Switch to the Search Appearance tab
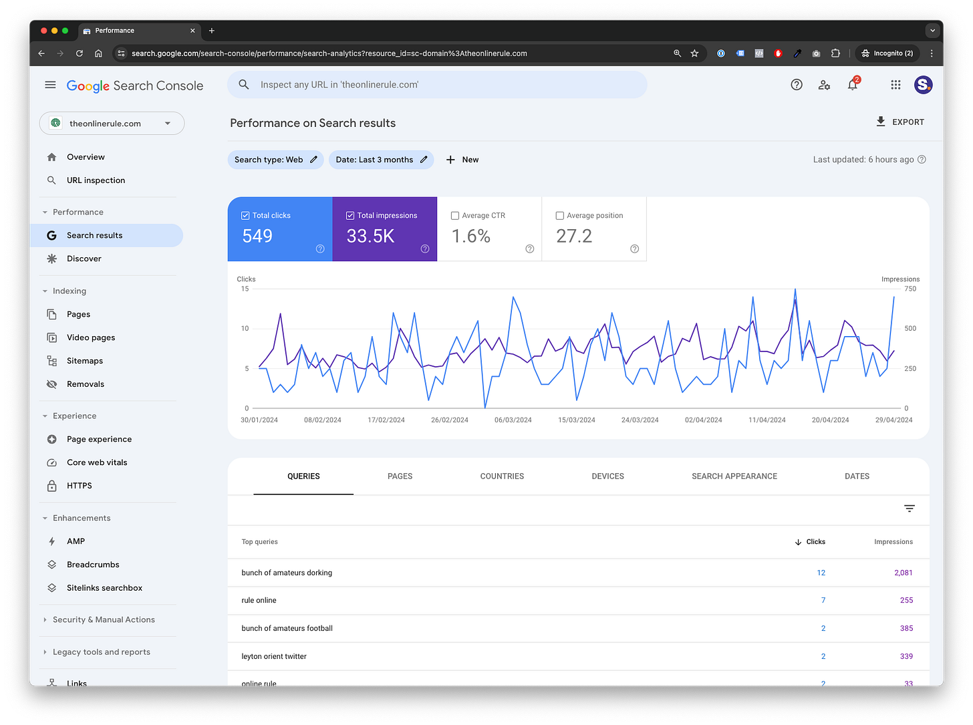The width and height of the screenshot is (973, 725). 734,476
